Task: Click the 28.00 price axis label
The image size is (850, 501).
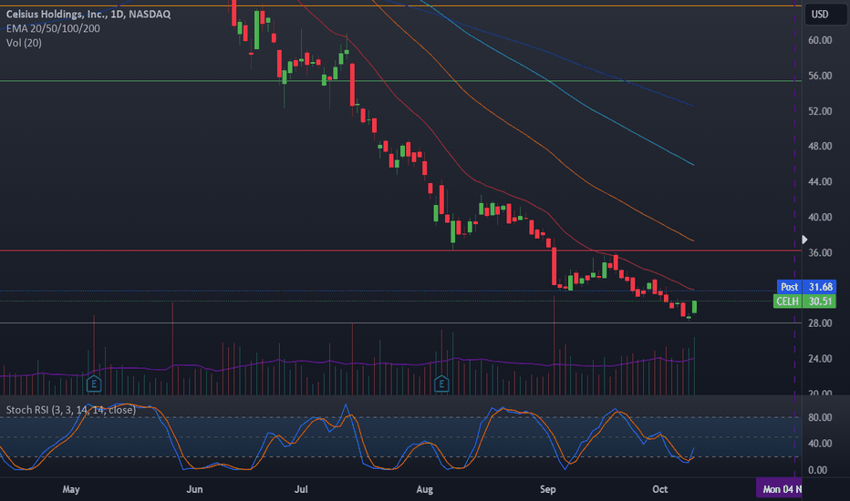Action: (x=820, y=323)
